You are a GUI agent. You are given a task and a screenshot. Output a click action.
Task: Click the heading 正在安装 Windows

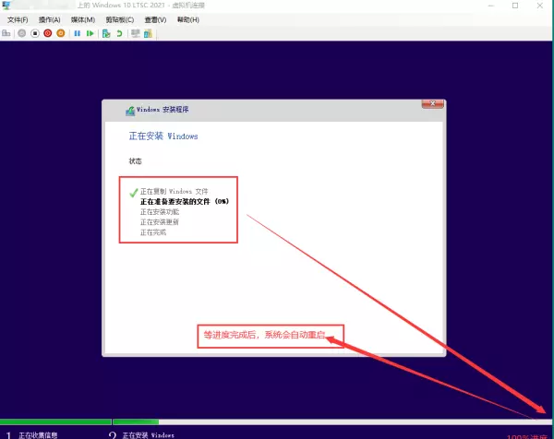[x=163, y=136]
